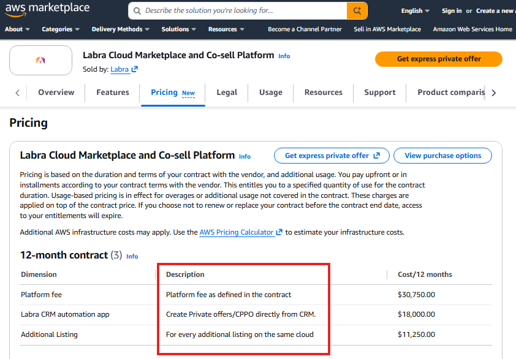Click Info link beside the product title
The image size is (516, 359).
pos(284,56)
